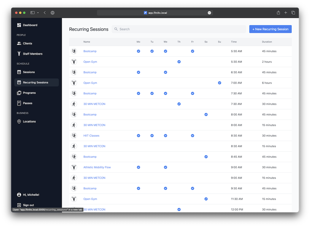Image resolution: width=310 pixels, height=227 pixels.
Task: Click the running icon for 5:30 AM Bootcamp
Action: (x=74, y=51)
